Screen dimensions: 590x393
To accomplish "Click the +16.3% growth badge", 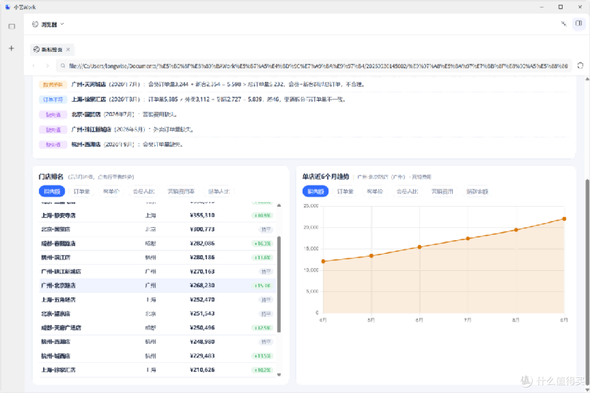I will point(262,243).
